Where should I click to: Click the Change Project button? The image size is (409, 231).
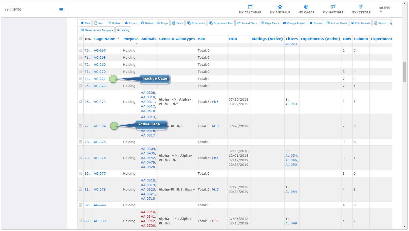tap(294, 23)
